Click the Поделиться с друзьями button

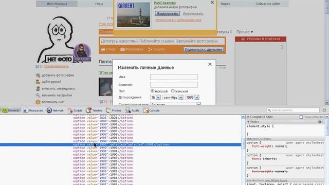(x=204, y=49)
